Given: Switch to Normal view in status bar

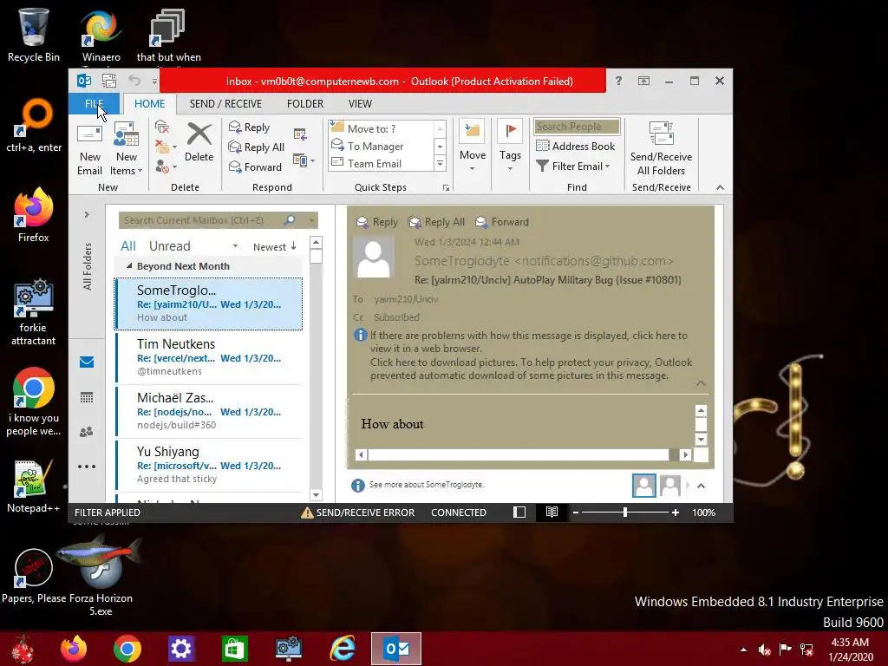Looking at the screenshot, I should [x=519, y=513].
